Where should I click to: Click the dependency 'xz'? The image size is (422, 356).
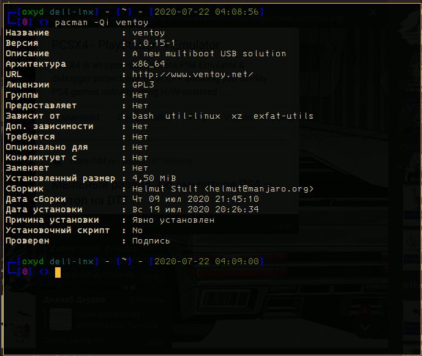coord(236,116)
